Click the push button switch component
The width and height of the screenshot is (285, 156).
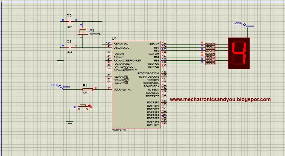[x=83, y=107]
